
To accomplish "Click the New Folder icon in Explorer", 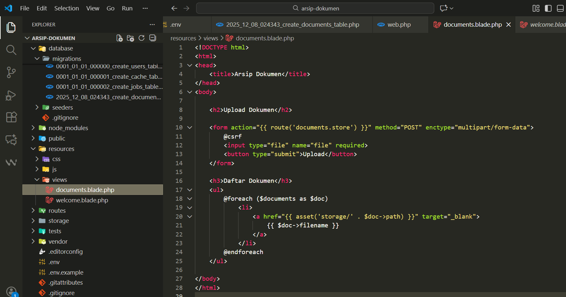I will [130, 38].
